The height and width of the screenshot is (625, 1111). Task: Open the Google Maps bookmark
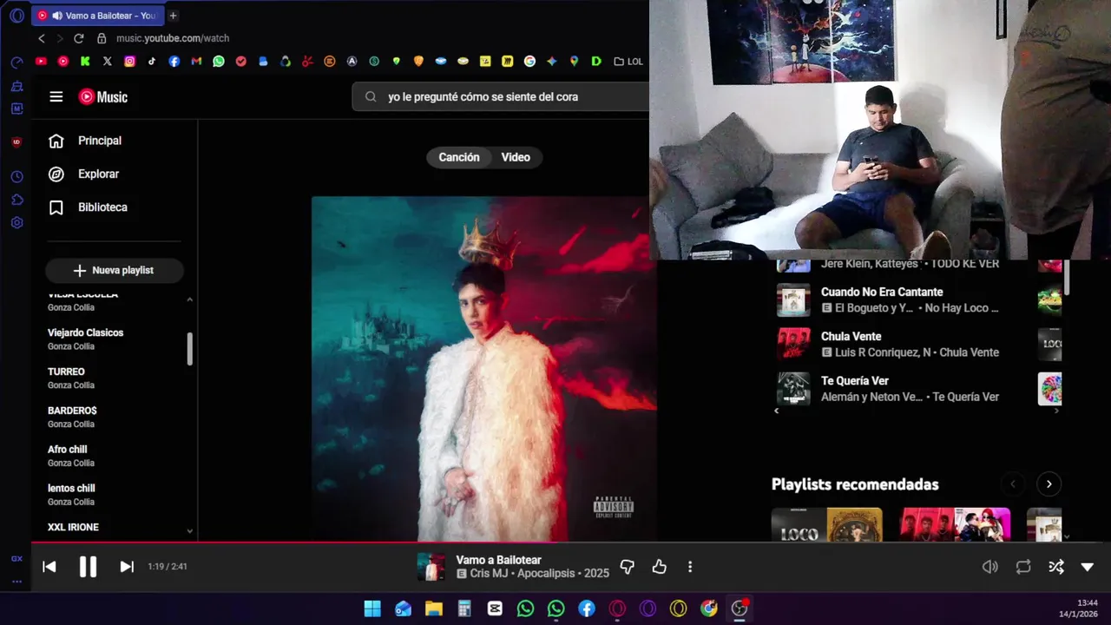[574, 62]
